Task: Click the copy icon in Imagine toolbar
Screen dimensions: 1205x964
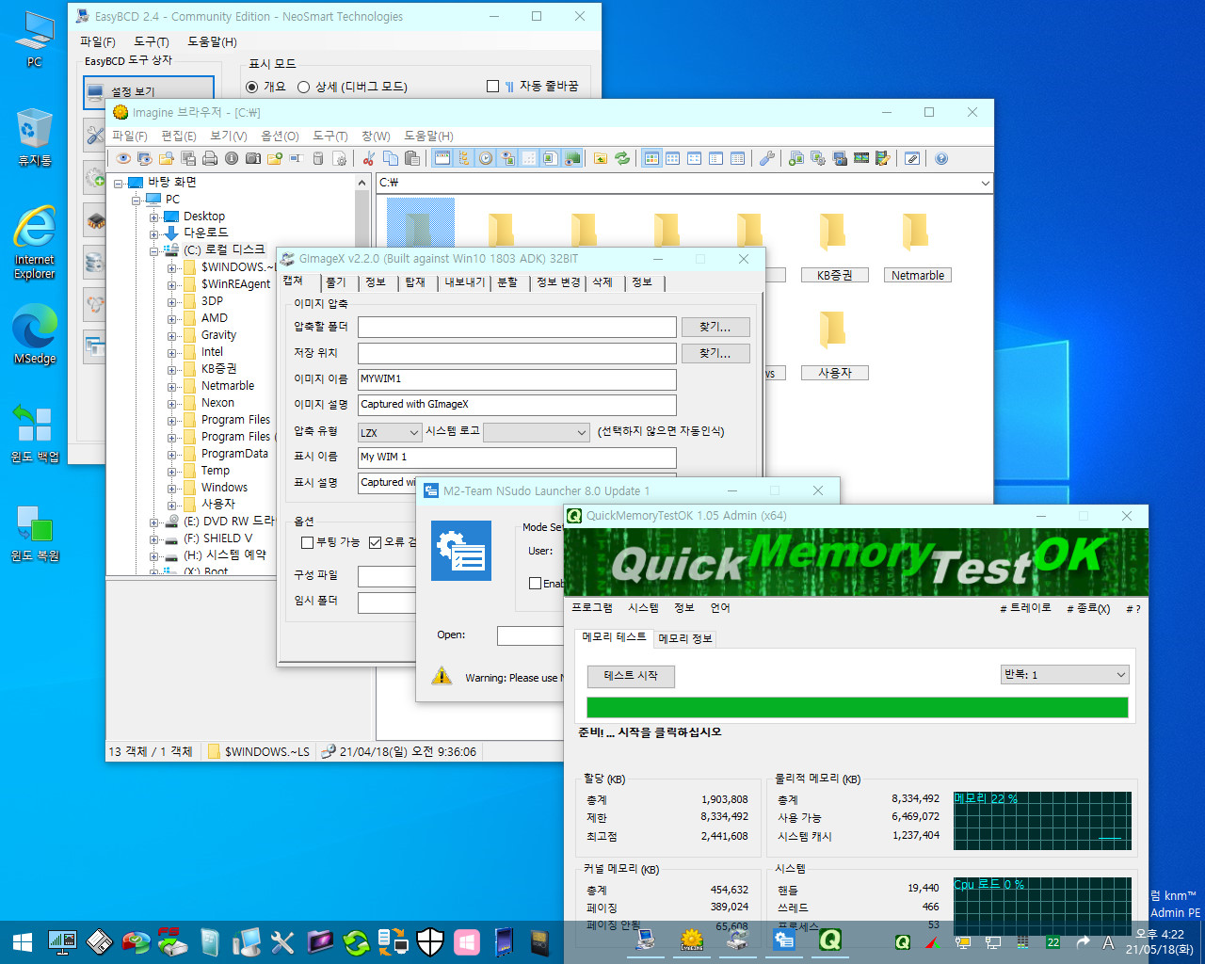Action: (390, 158)
